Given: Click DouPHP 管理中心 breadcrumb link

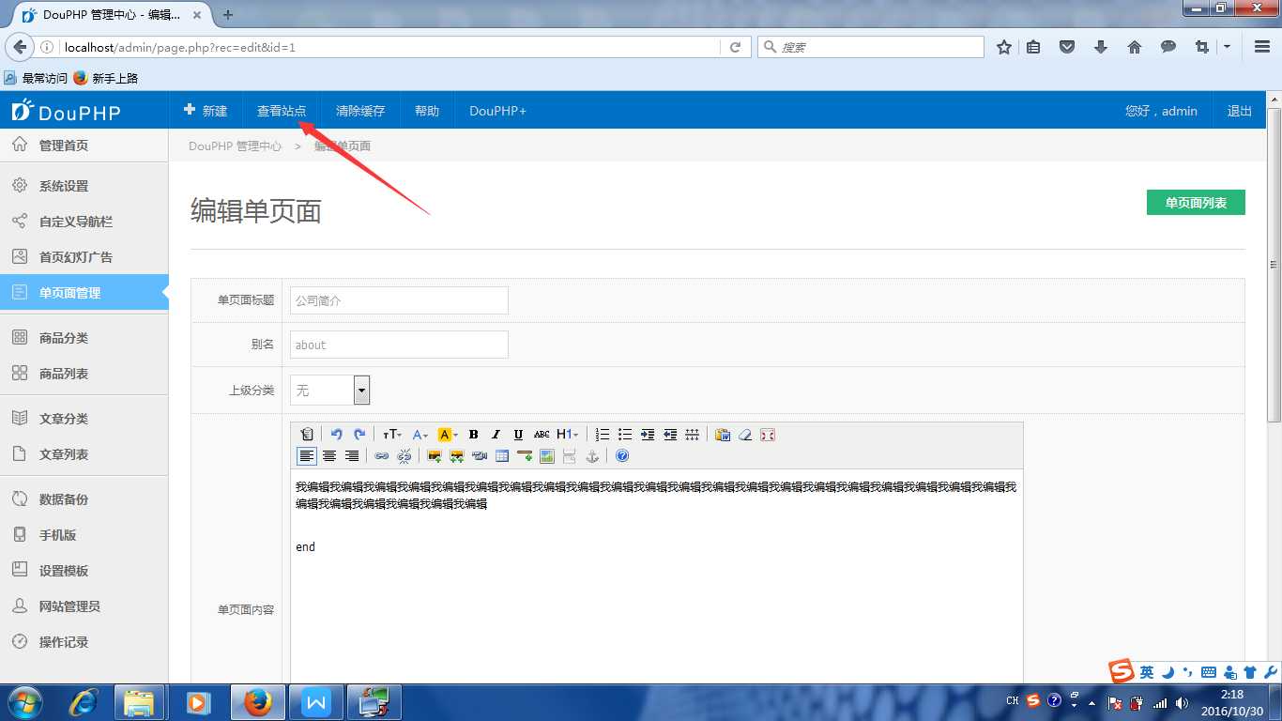Looking at the screenshot, I should click(235, 146).
